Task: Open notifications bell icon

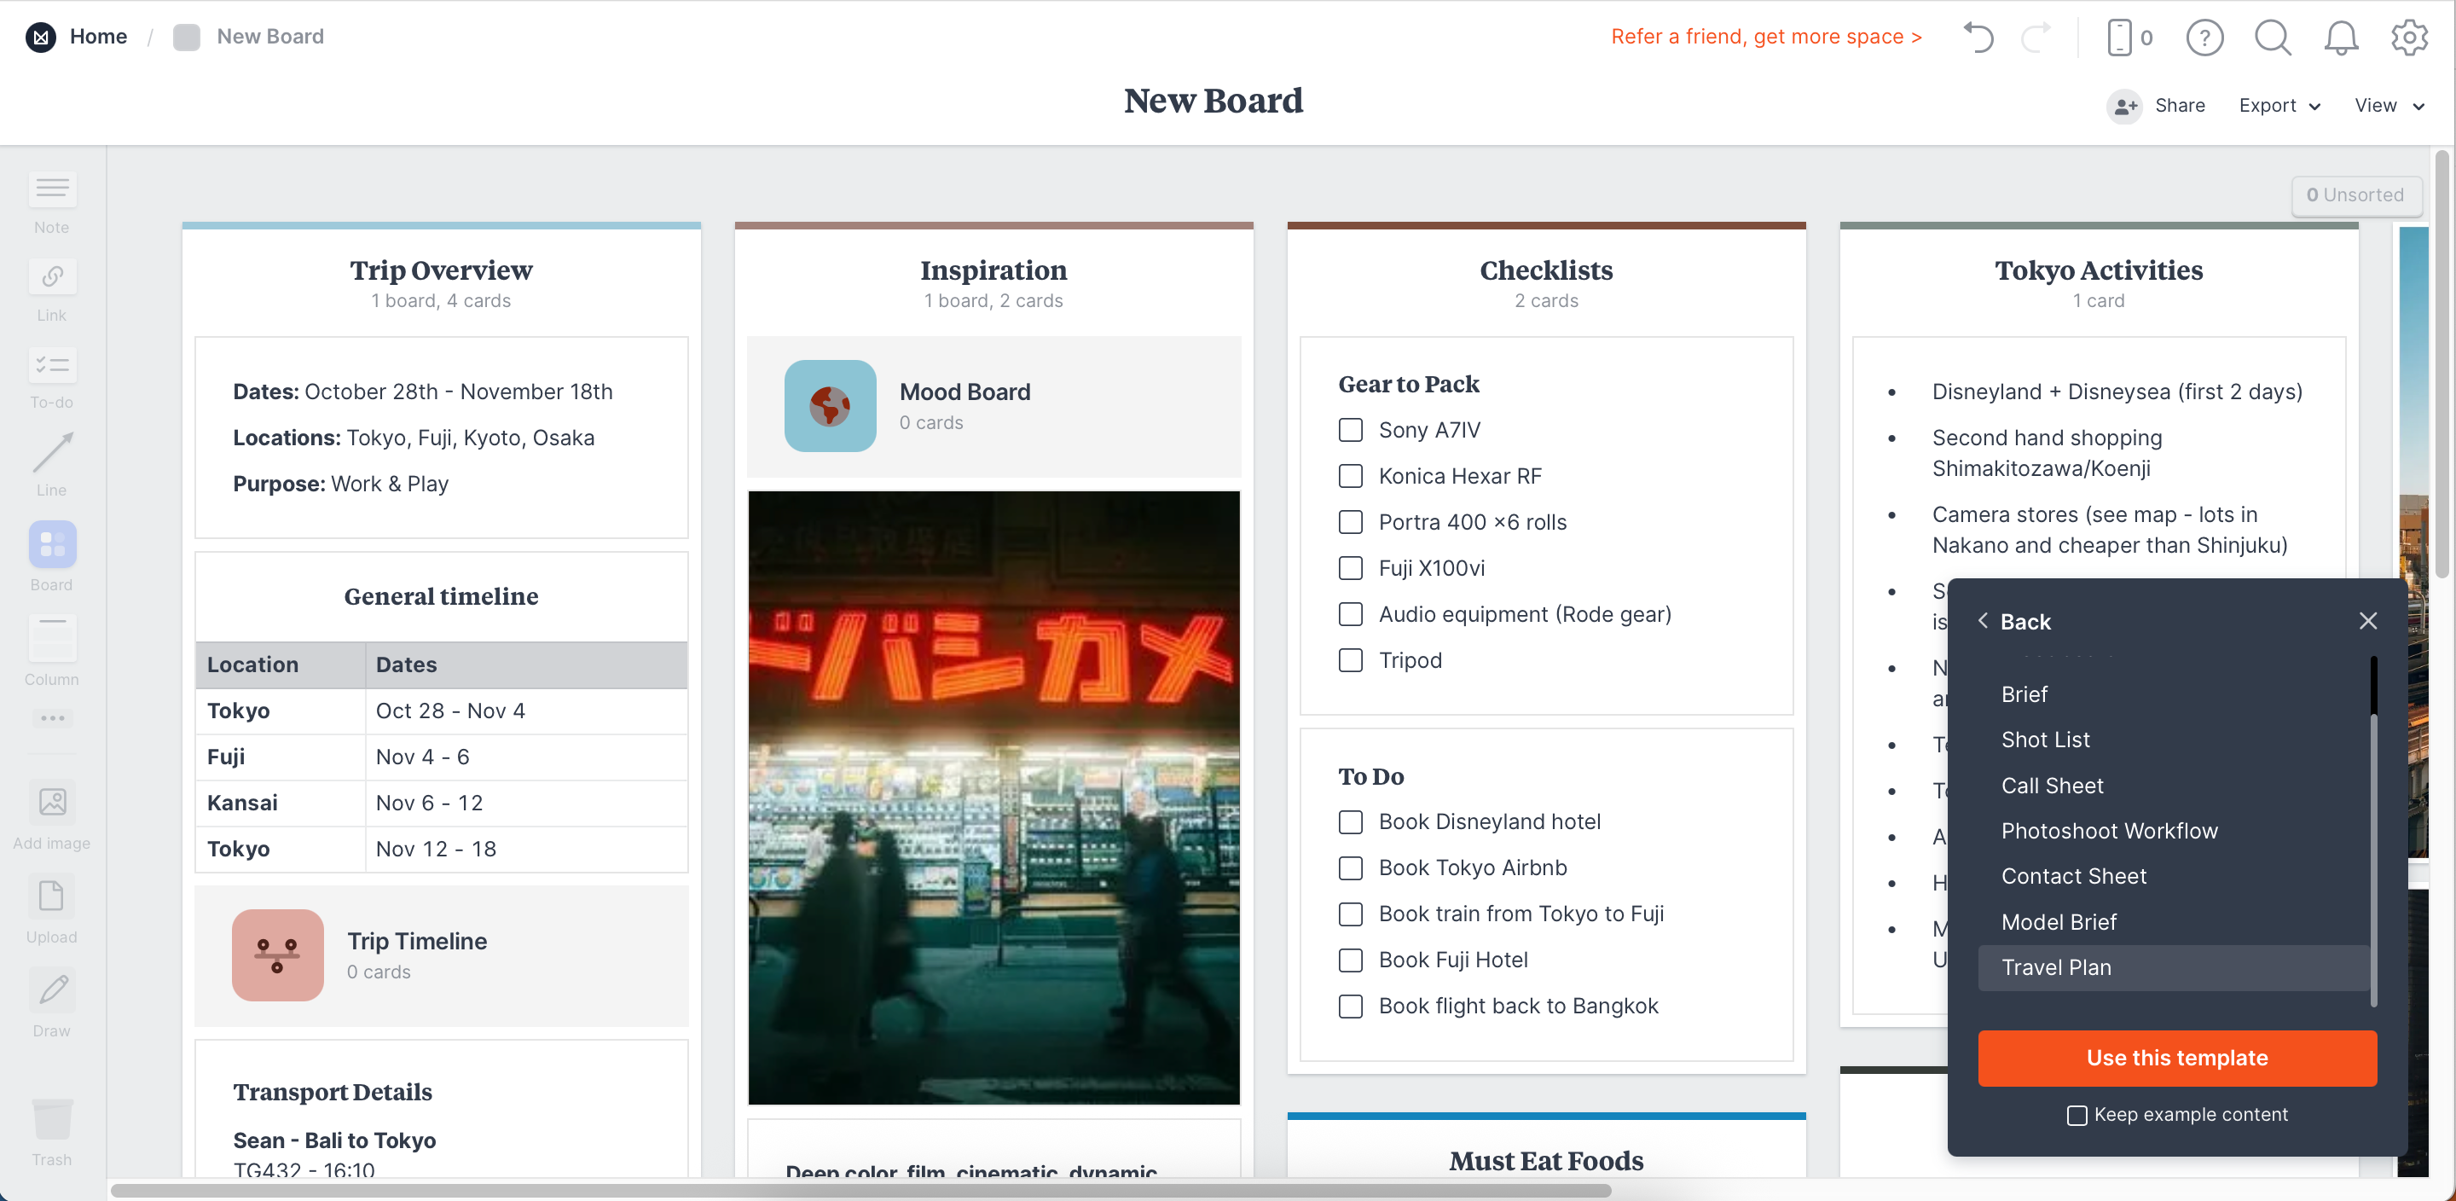Action: [x=2340, y=38]
